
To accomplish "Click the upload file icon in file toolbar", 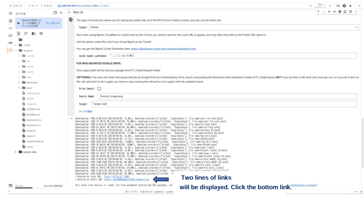I will [x=18, y=34].
